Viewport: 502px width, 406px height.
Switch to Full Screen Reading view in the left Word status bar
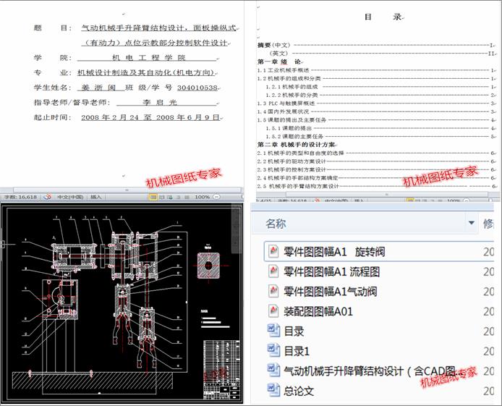point(162,197)
